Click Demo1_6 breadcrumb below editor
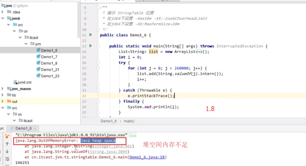 pos(109,121)
